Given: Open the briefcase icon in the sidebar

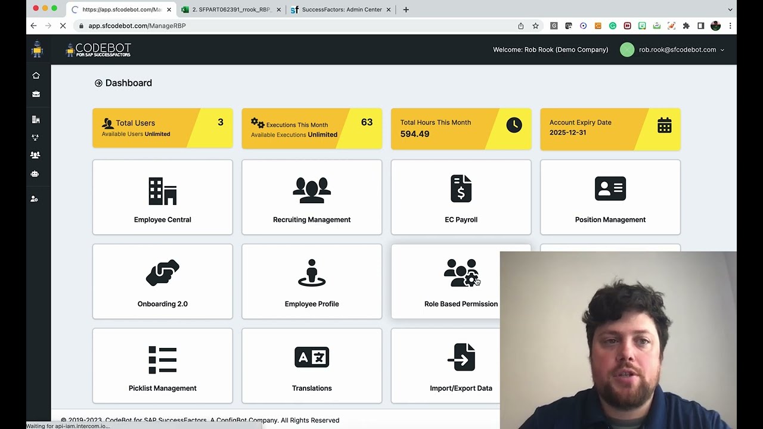Looking at the screenshot, I should [36, 94].
